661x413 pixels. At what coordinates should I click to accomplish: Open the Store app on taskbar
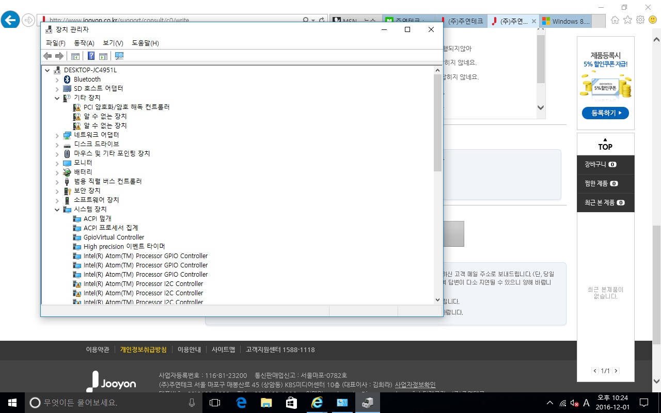click(x=291, y=402)
